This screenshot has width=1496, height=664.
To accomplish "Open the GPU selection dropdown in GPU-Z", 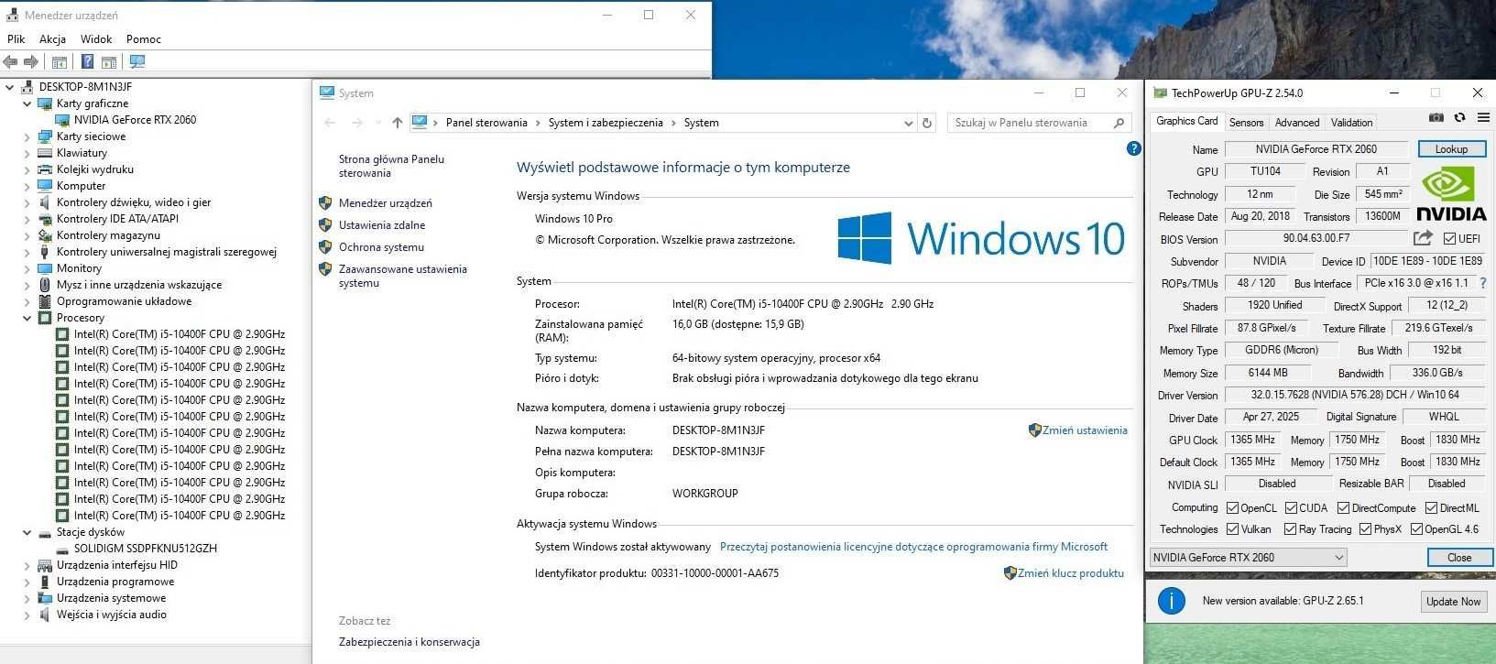I will click(1248, 557).
